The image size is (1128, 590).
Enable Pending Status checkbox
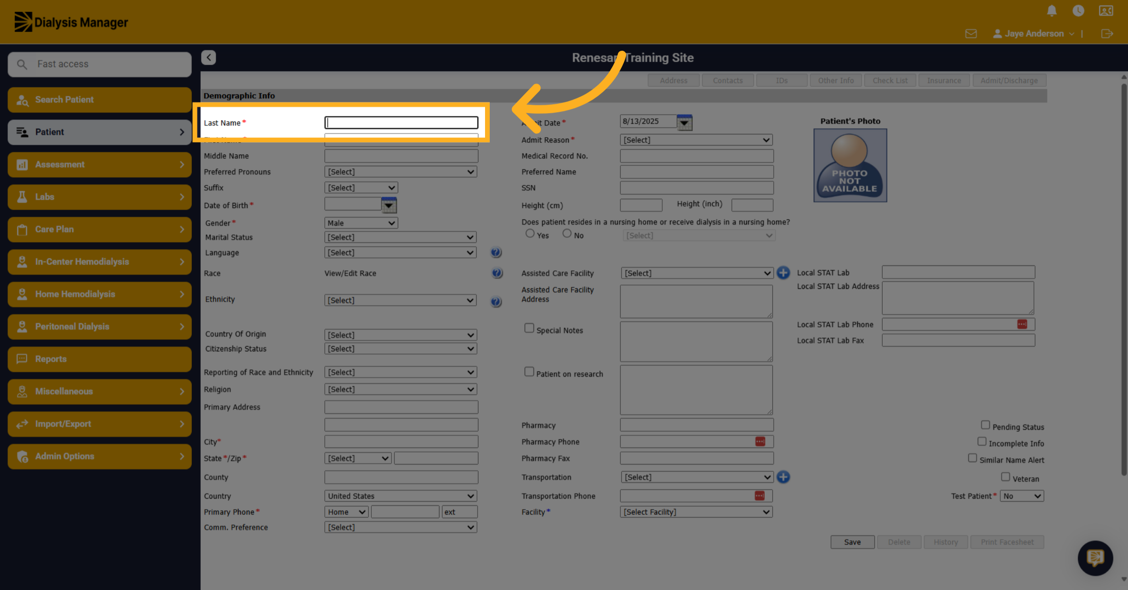point(986,425)
